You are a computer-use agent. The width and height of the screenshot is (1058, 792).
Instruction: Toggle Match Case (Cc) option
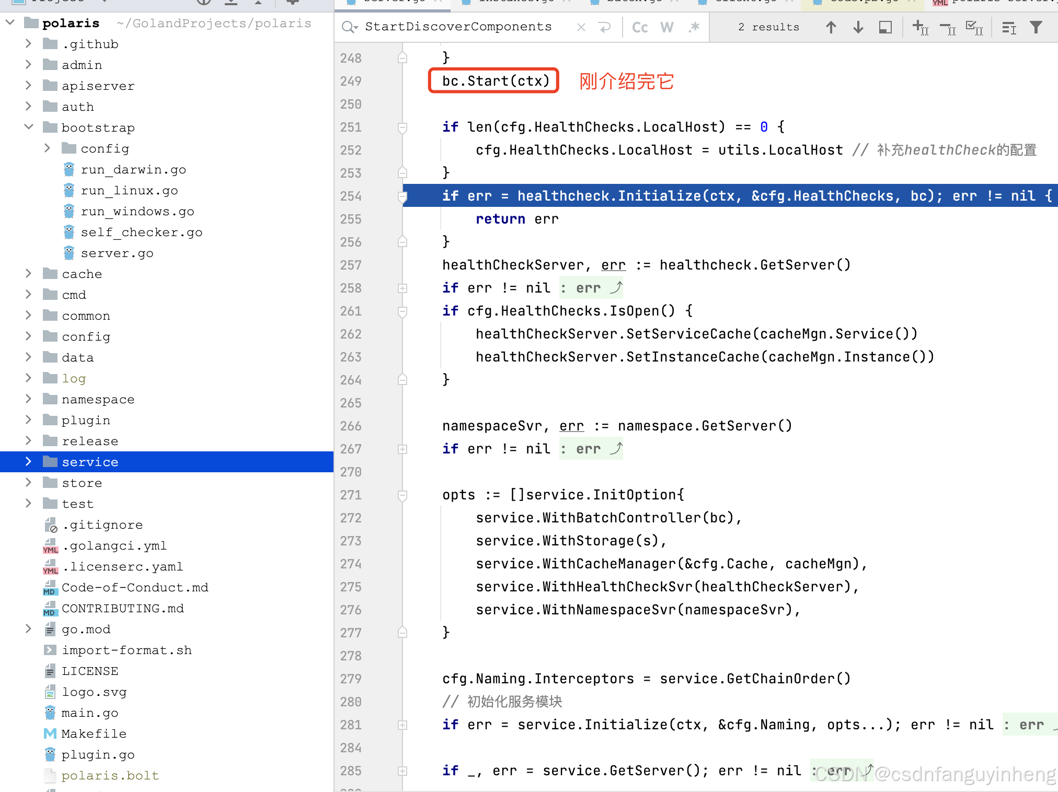tap(640, 27)
